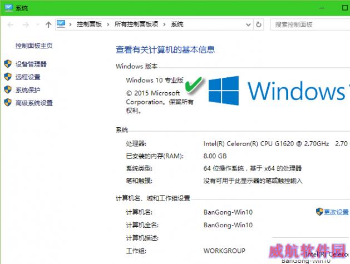
Task: Minimize the 系统 window
Action: tap(322, 8)
